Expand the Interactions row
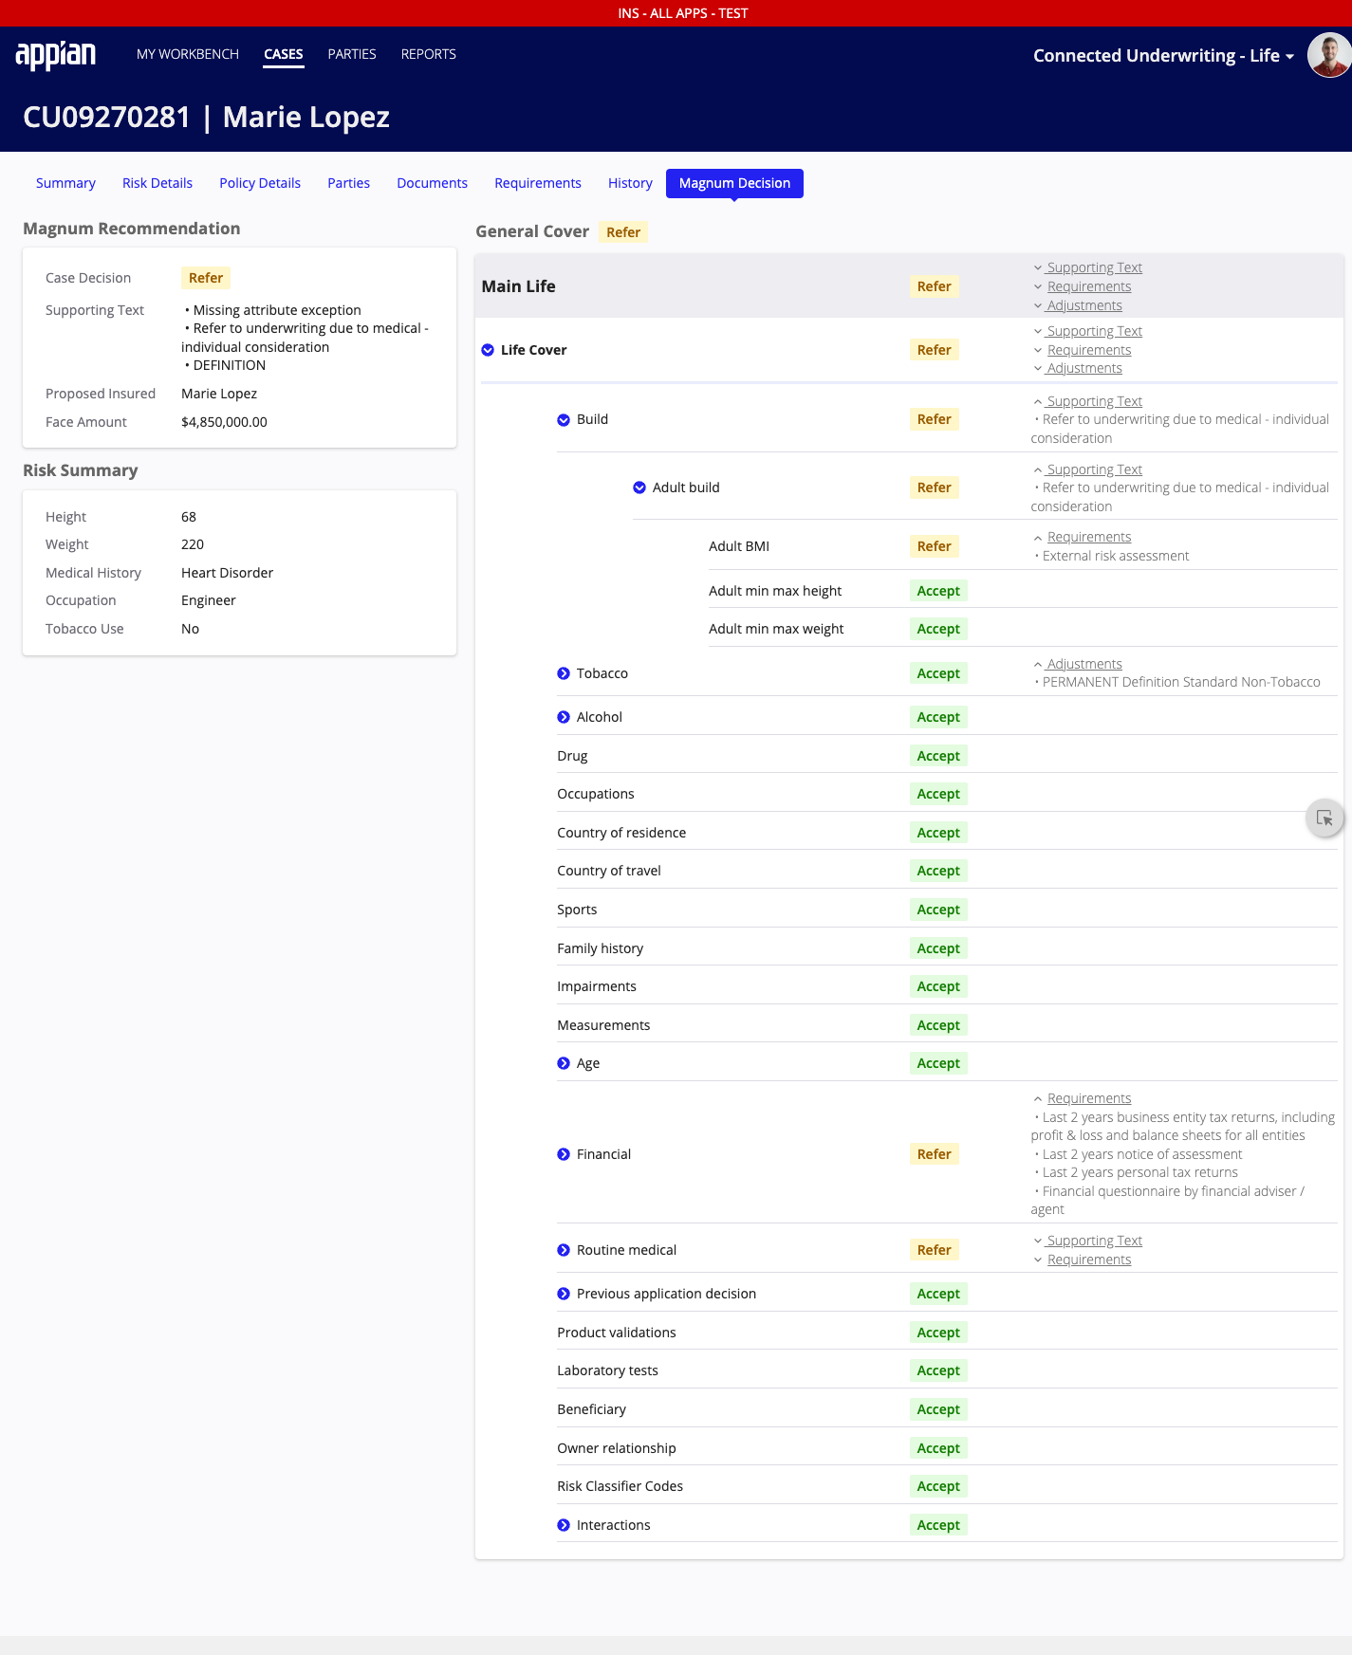The image size is (1352, 1655). pyautogui.click(x=564, y=1525)
